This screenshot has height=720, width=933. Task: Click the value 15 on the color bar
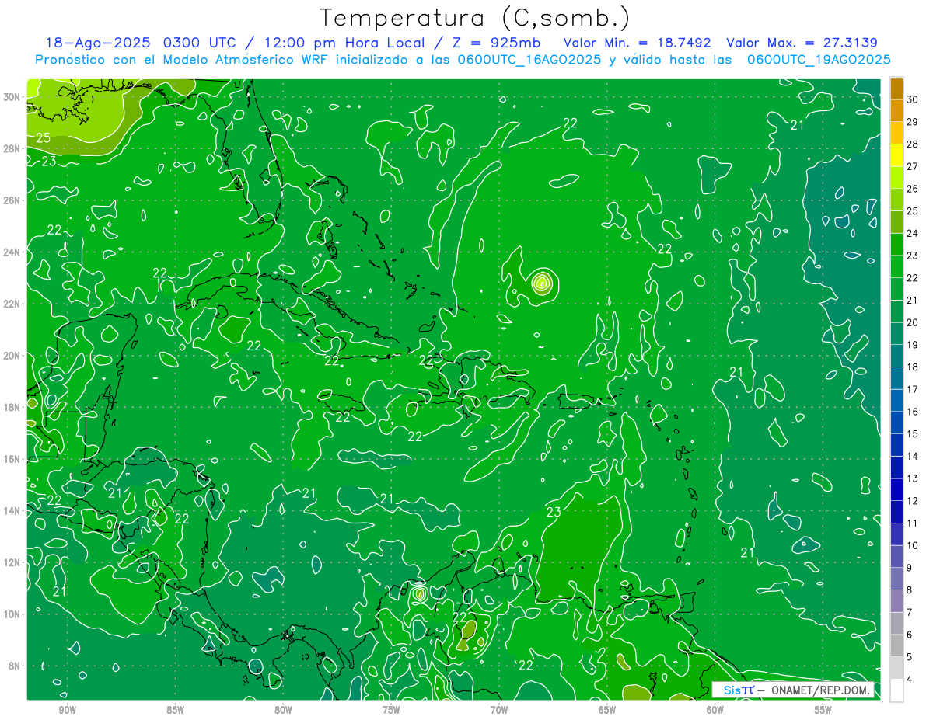pos(913,434)
